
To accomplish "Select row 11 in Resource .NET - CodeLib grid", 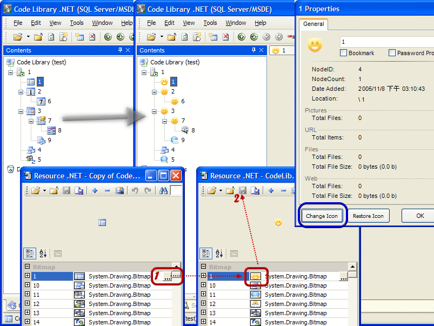I will pyautogui.click(x=273, y=295).
